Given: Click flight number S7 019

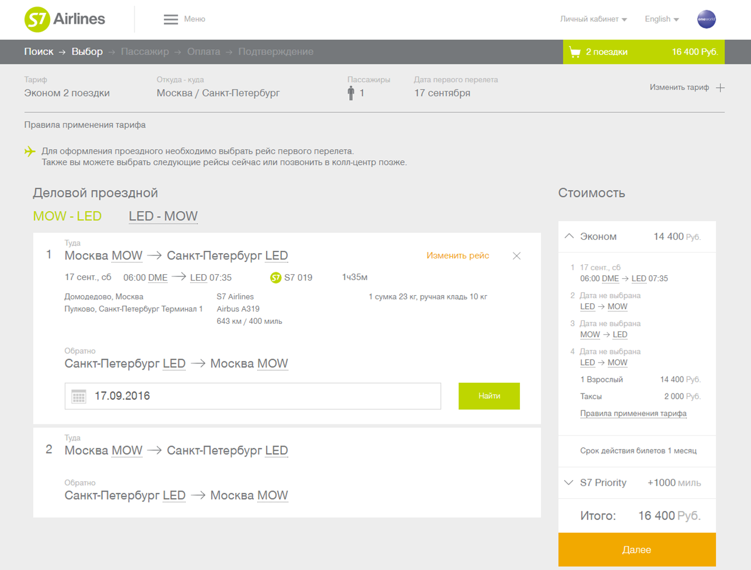Looking at the screenshot, I should tap(298, 278).
